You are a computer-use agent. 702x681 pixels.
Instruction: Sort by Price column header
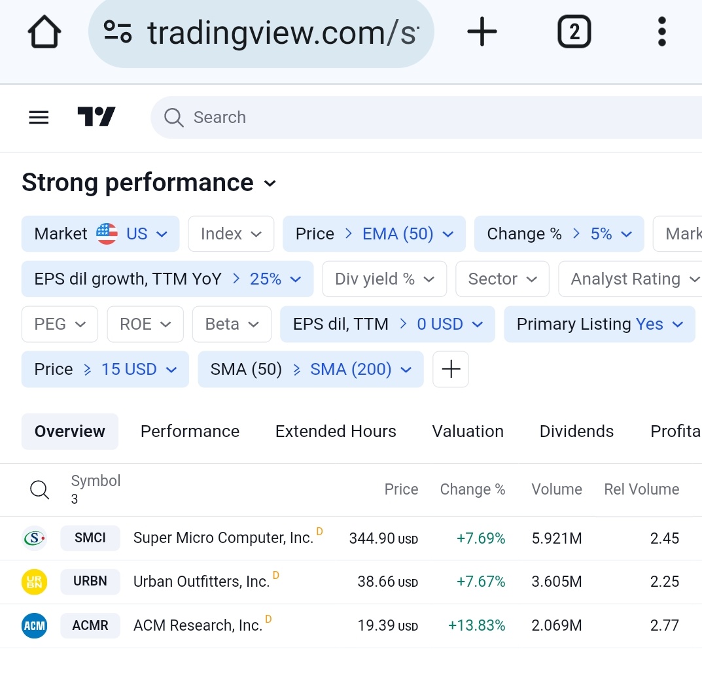click(x=401, y=489)
